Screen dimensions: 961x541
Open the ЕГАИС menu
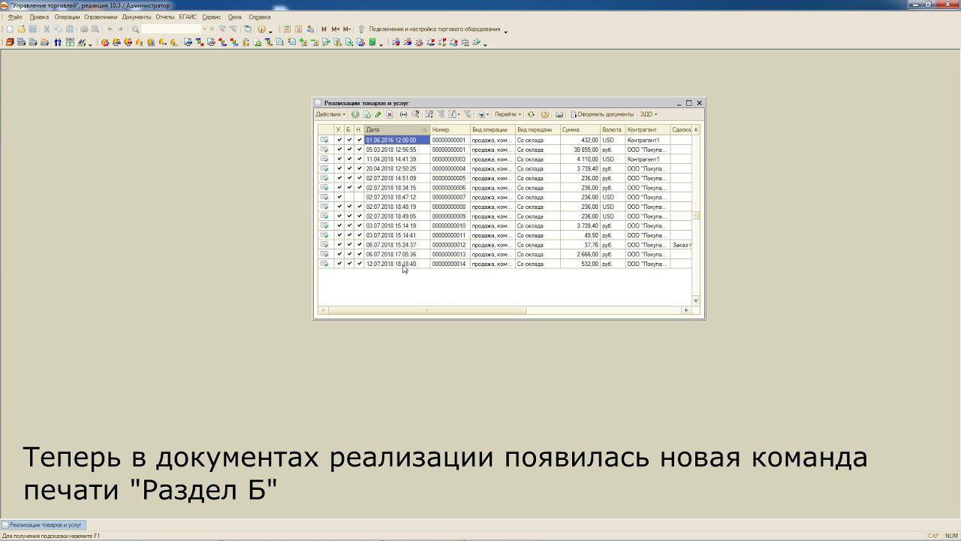(x=188, y=17)
